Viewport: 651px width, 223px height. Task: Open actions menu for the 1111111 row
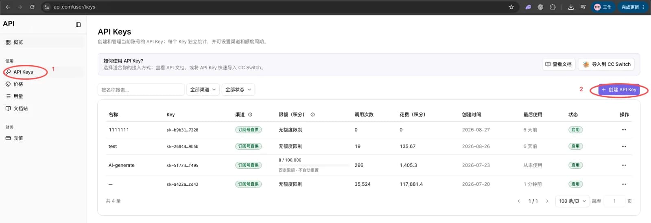coord(624,130)
